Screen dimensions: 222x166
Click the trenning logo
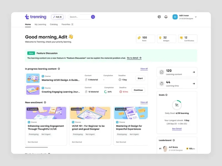pos(36,17)
